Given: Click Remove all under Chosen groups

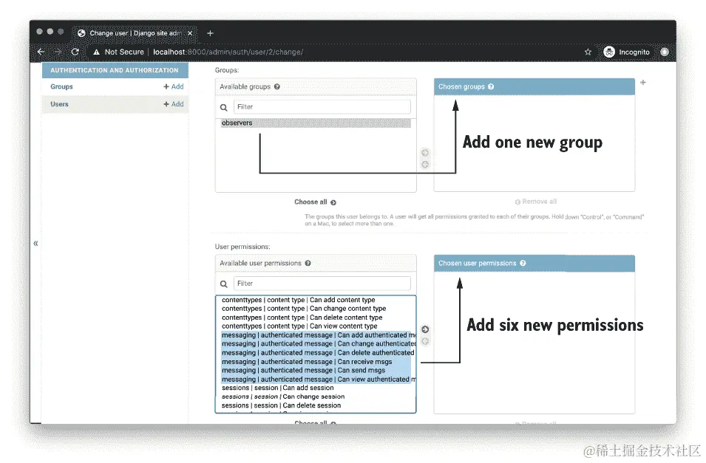Looking at the screenshot, I should pyautogui.click(x=536, y=202).
